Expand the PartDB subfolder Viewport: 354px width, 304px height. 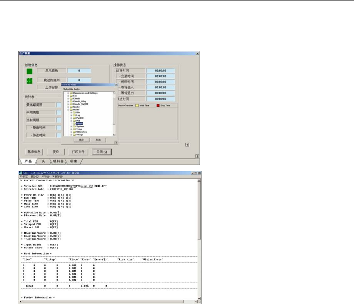pyautogui.click(x=71, y=118)
